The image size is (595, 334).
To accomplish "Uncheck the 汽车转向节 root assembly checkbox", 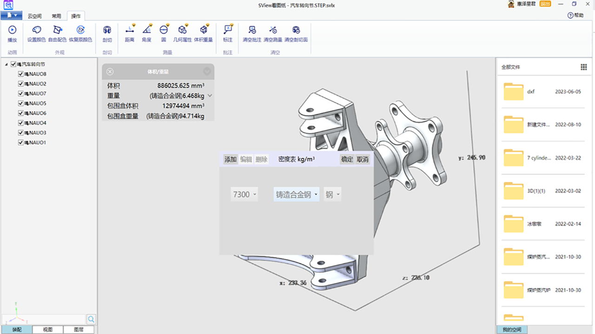I will point(13,64).
